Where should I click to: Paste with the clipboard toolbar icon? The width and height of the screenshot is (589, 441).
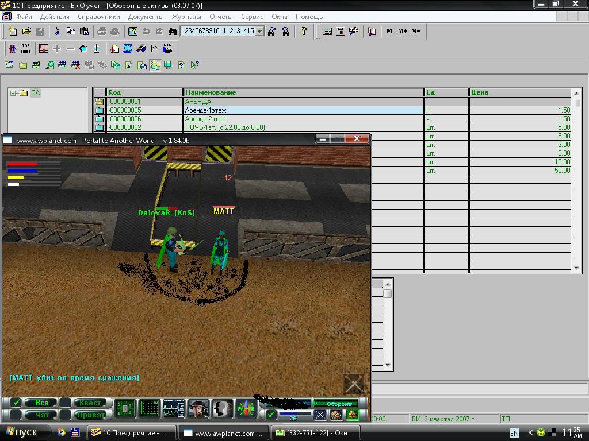(84, 32)
